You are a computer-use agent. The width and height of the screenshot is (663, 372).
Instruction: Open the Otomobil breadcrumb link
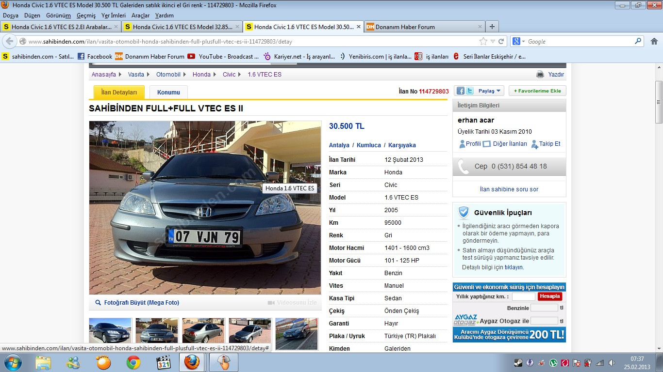click(168, 75)
